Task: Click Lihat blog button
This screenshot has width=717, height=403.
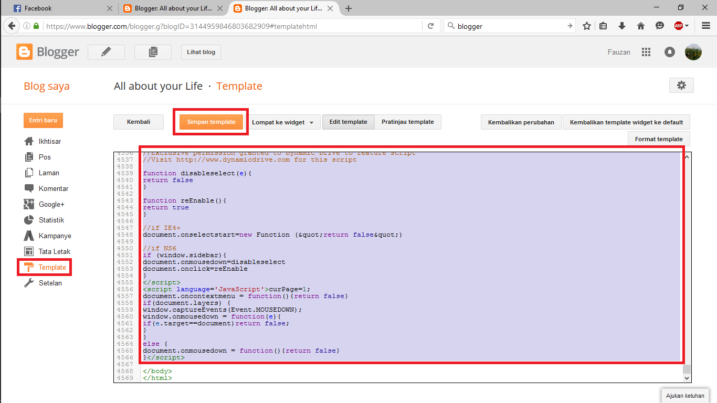Action: (201, 52)
